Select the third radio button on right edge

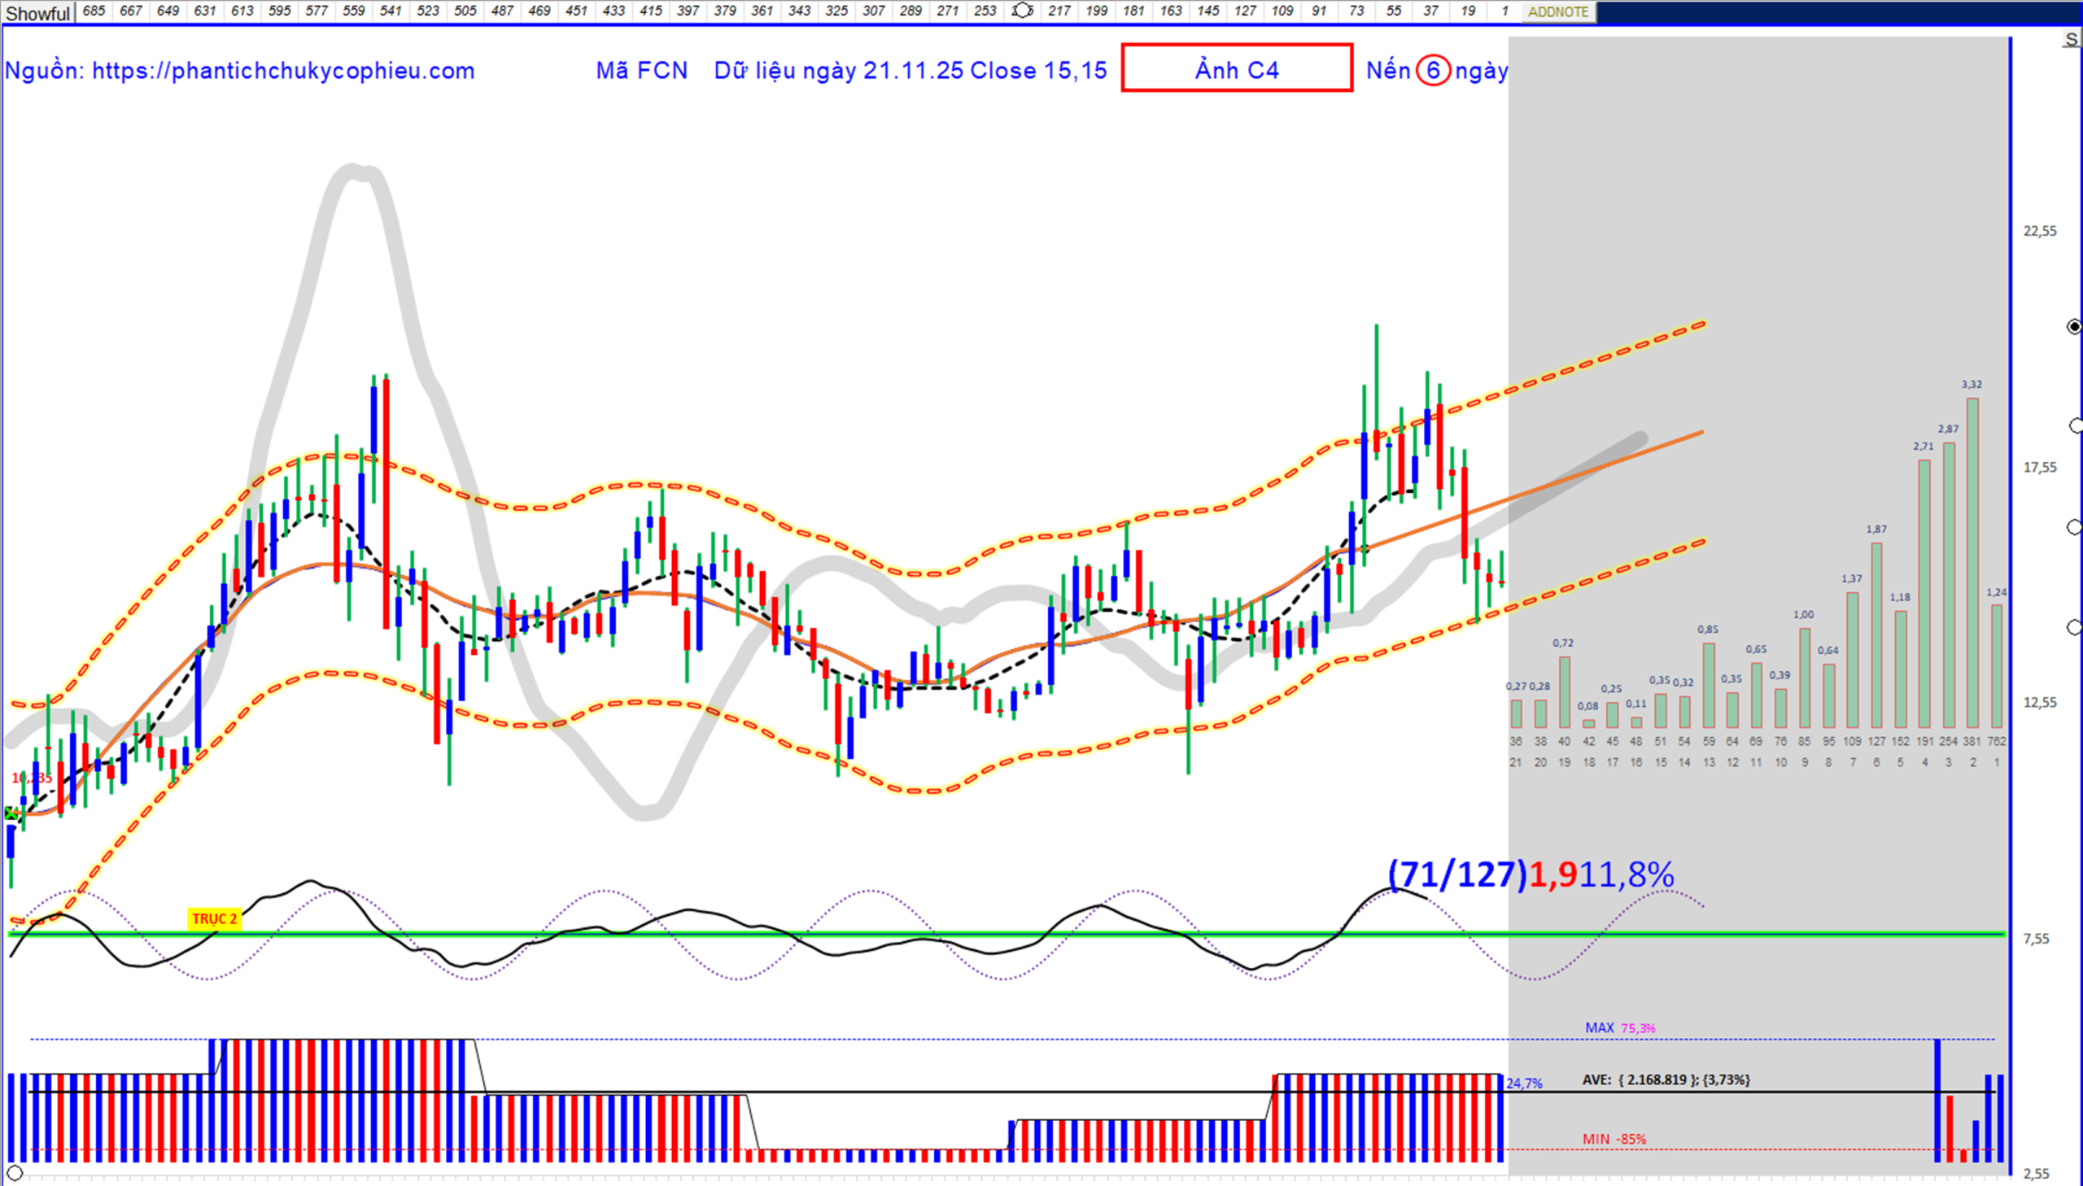[x=2075, y=528]
